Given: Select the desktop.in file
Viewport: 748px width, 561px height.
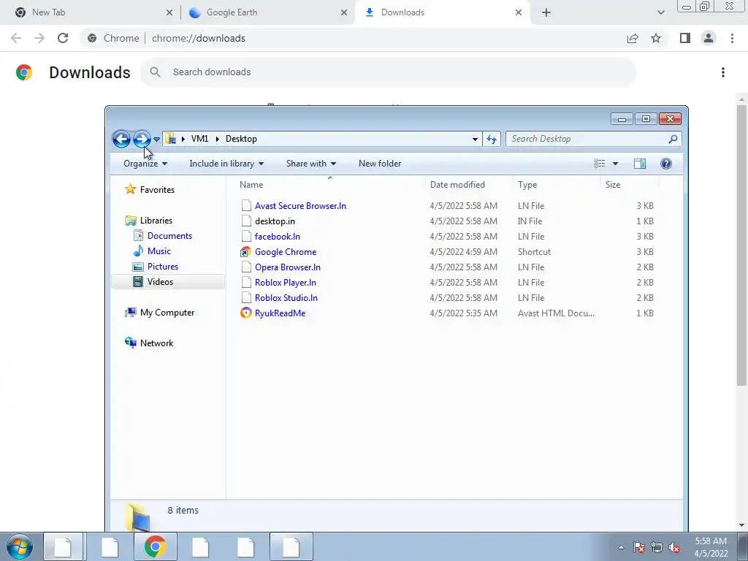Looking at the screenshot, I should 275,221.
